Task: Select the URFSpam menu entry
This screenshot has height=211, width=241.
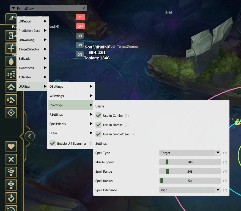Action: pos(33,87)
